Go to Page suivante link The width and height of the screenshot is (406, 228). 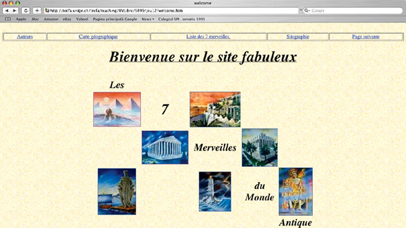coord(366,37)
